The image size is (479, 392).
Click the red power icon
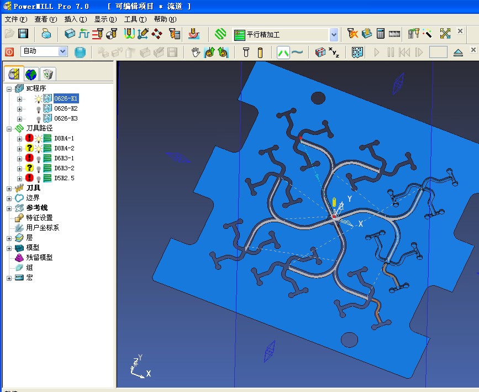click(x=9, y=52)
